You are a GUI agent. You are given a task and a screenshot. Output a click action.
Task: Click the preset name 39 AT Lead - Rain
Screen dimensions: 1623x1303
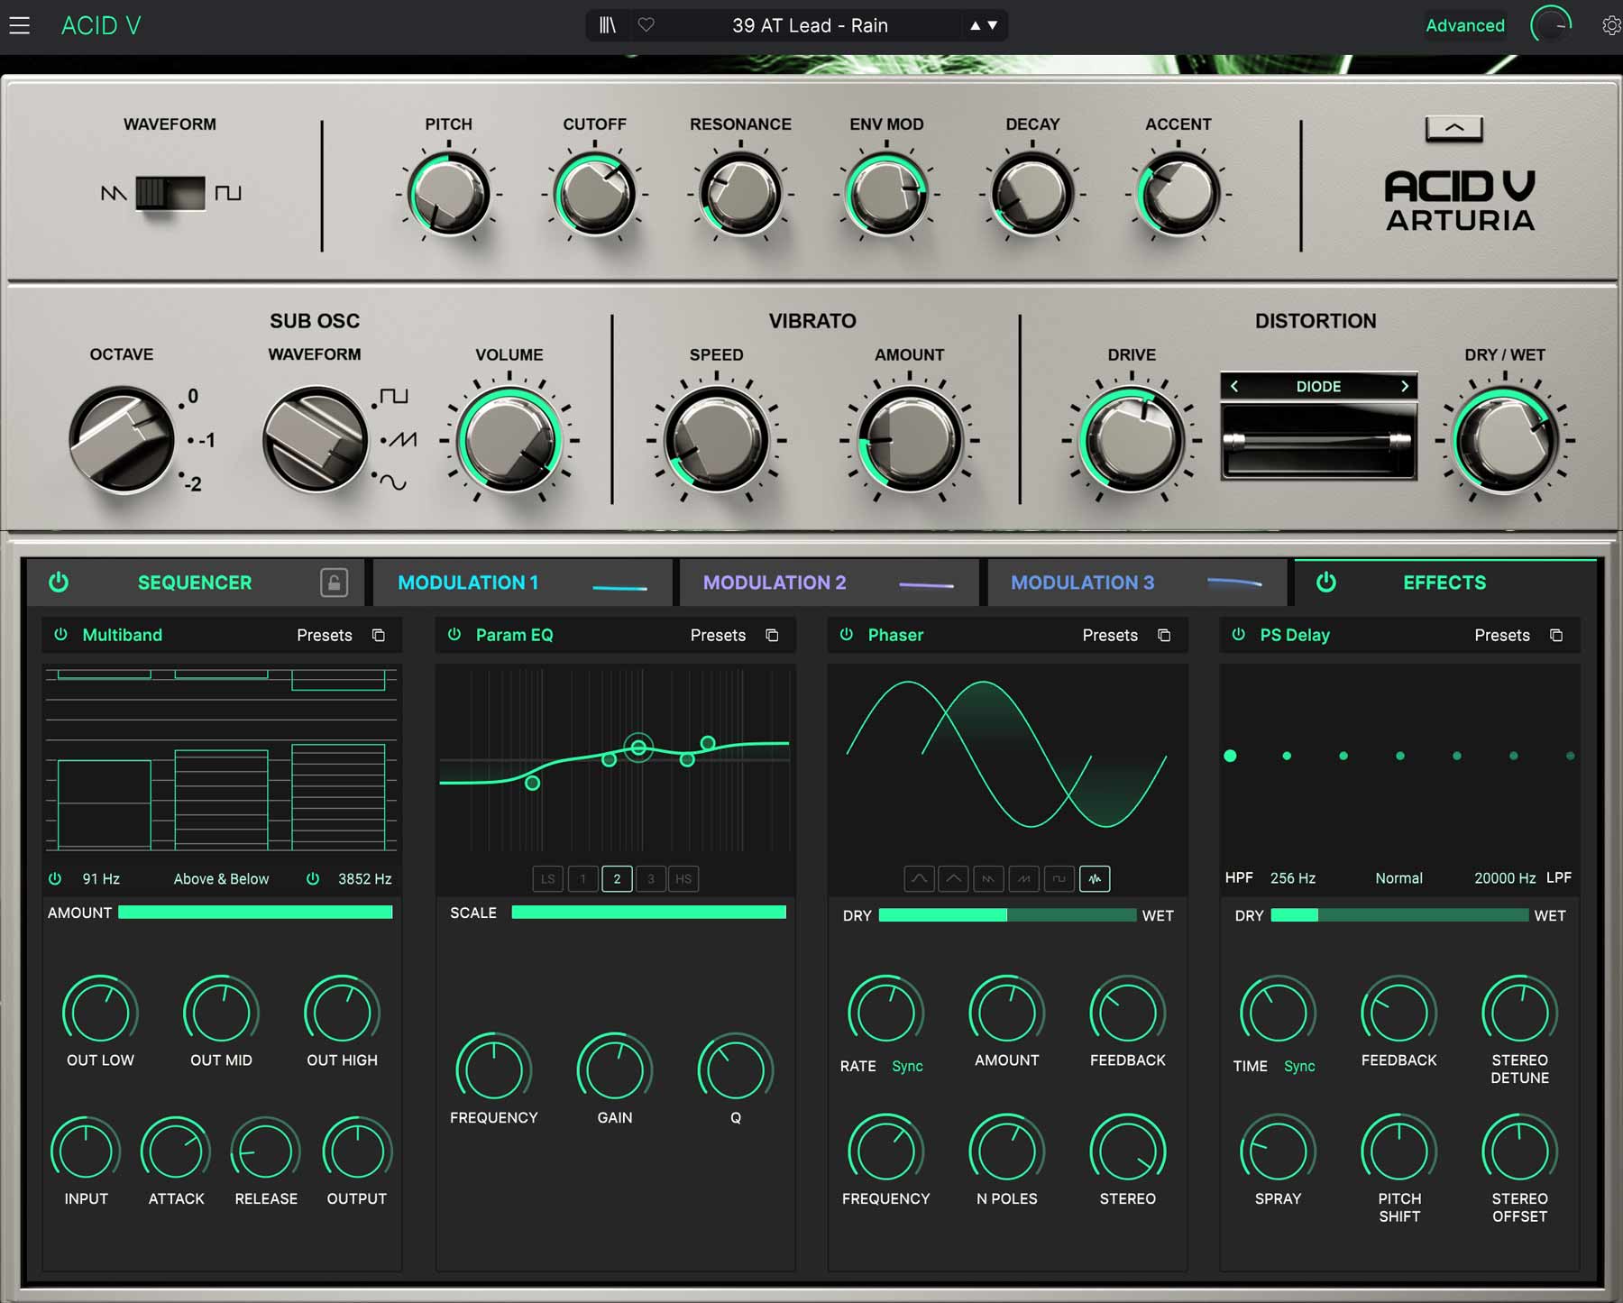click(x=810, y=25)
